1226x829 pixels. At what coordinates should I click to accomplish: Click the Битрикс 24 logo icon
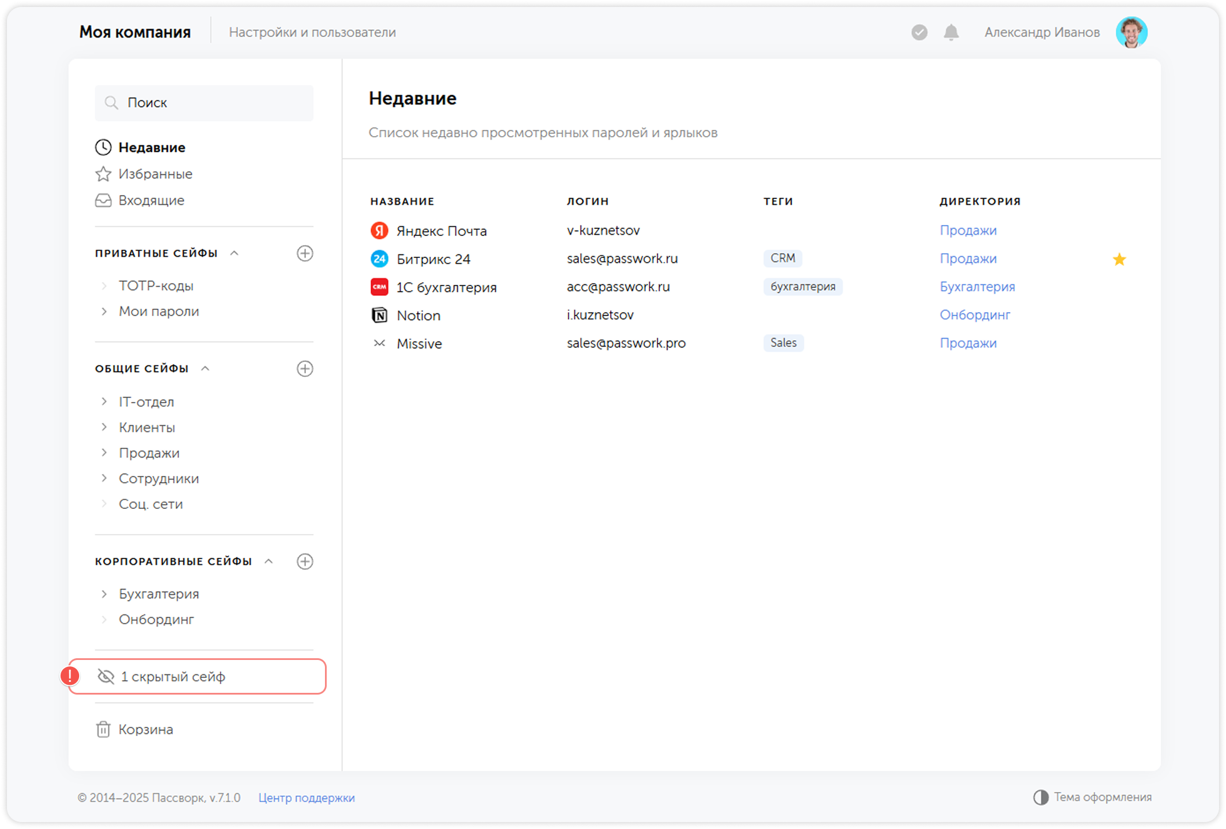point(379,259)
